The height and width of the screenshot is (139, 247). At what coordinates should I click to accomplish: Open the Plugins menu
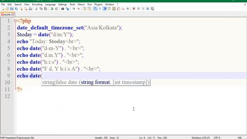coord(98,4)
